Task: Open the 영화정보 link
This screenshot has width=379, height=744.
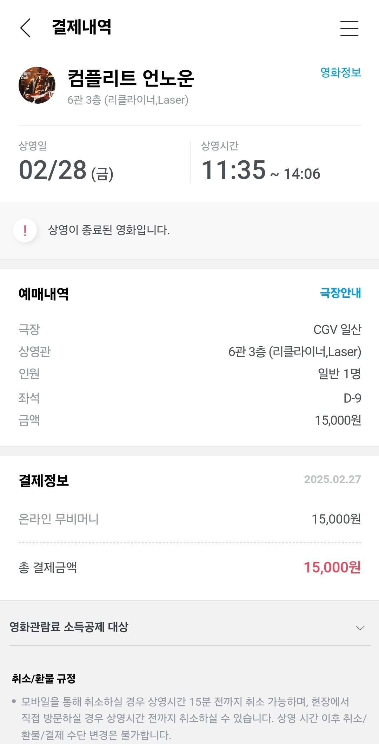Action: click(x=340, y=72)
